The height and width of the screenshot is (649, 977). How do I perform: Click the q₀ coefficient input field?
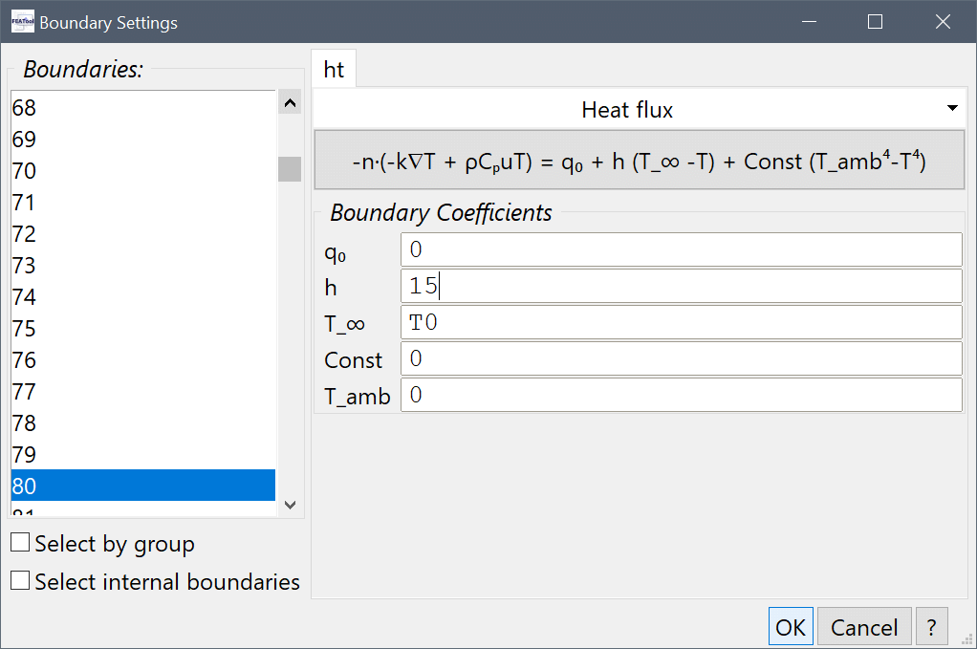[x=681, y=249]
